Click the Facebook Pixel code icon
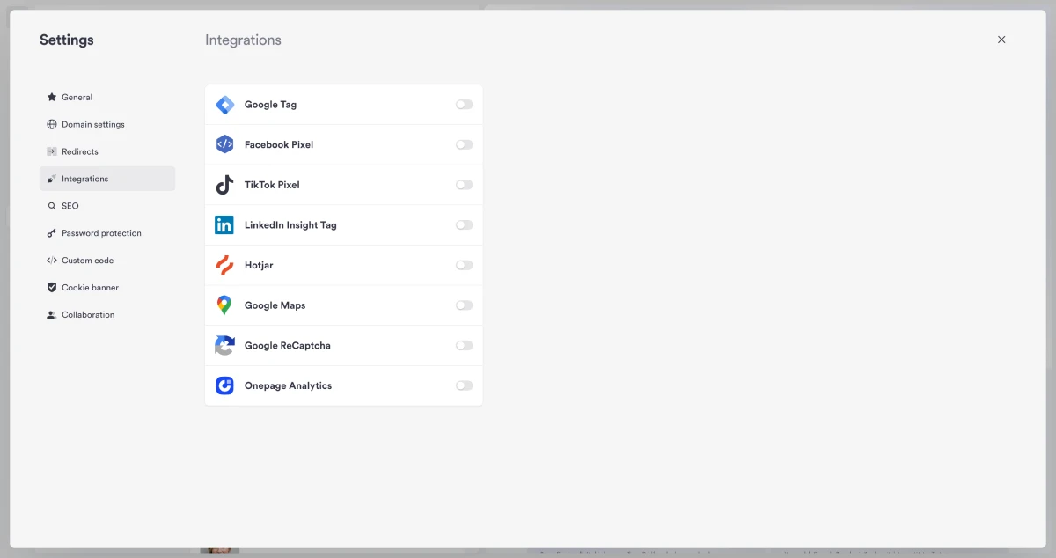 click(224, 144)
